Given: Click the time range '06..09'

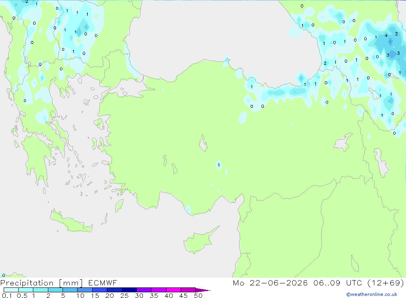Looking at the screenshot, I should pyautogui.click(x=327, y=283).
